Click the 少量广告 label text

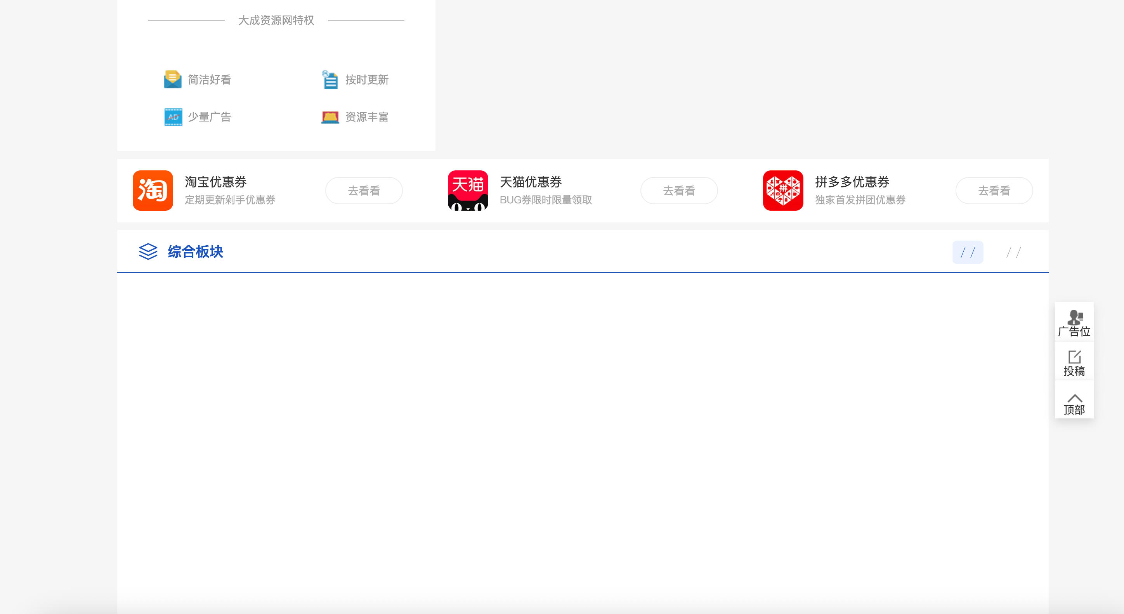coord(210,117)
